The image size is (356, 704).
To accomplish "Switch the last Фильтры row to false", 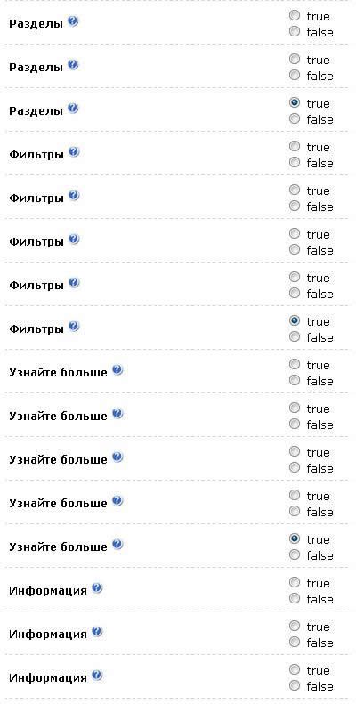I will 295,336.
